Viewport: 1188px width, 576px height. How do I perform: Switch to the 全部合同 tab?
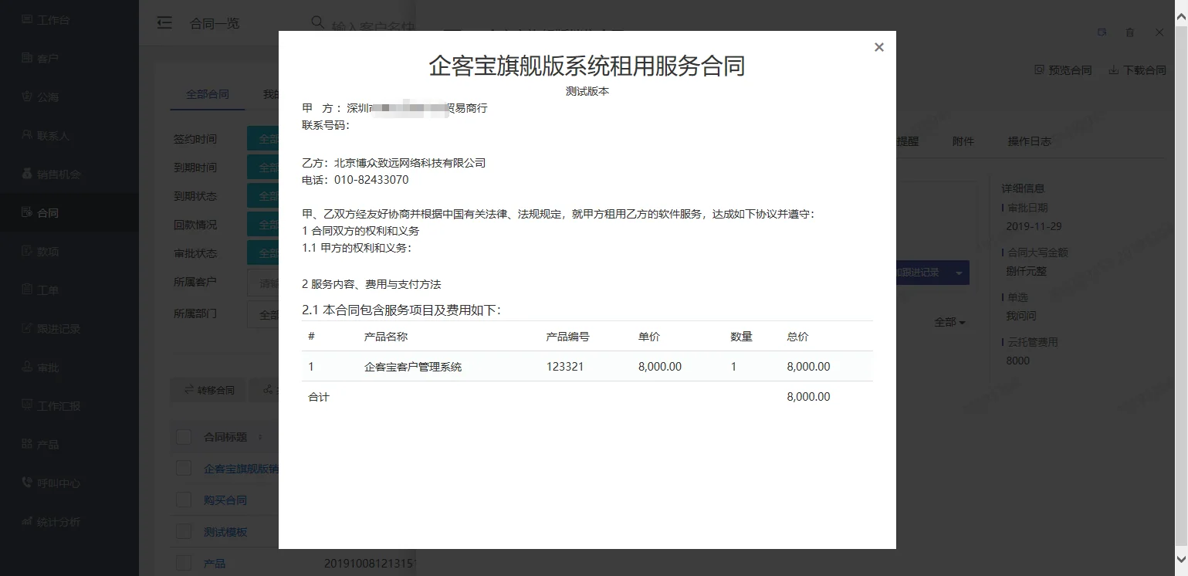[208, 94]
